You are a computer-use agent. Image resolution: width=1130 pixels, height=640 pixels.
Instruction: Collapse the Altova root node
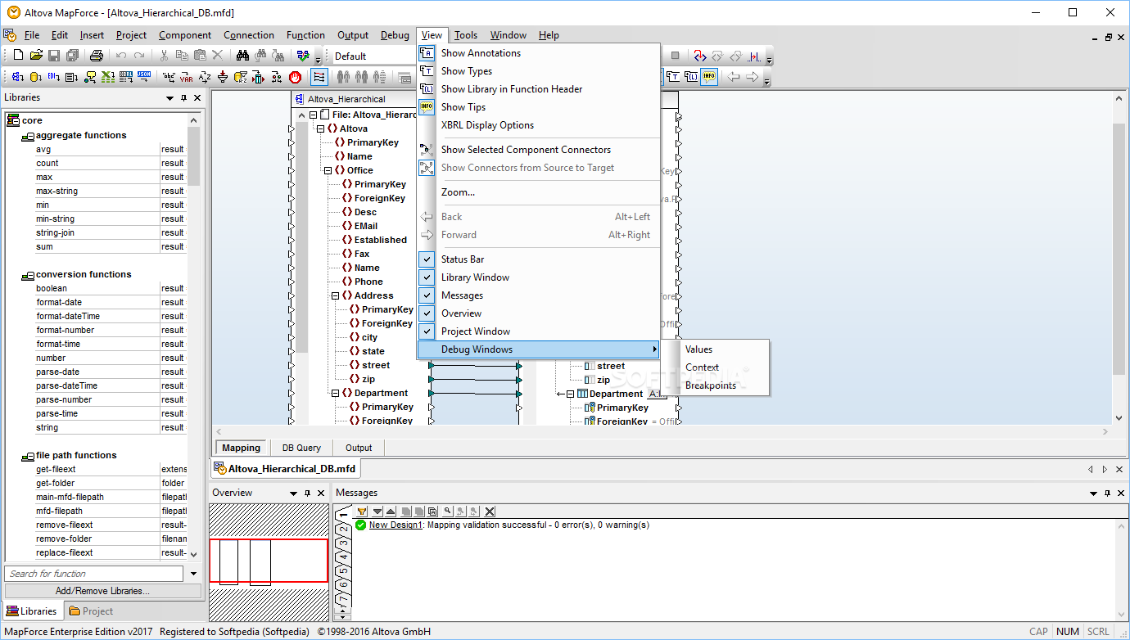pyautogui.click(x=320, y=128)
